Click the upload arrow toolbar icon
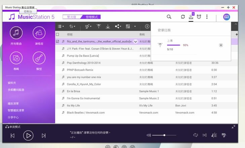 click(99, 26)
